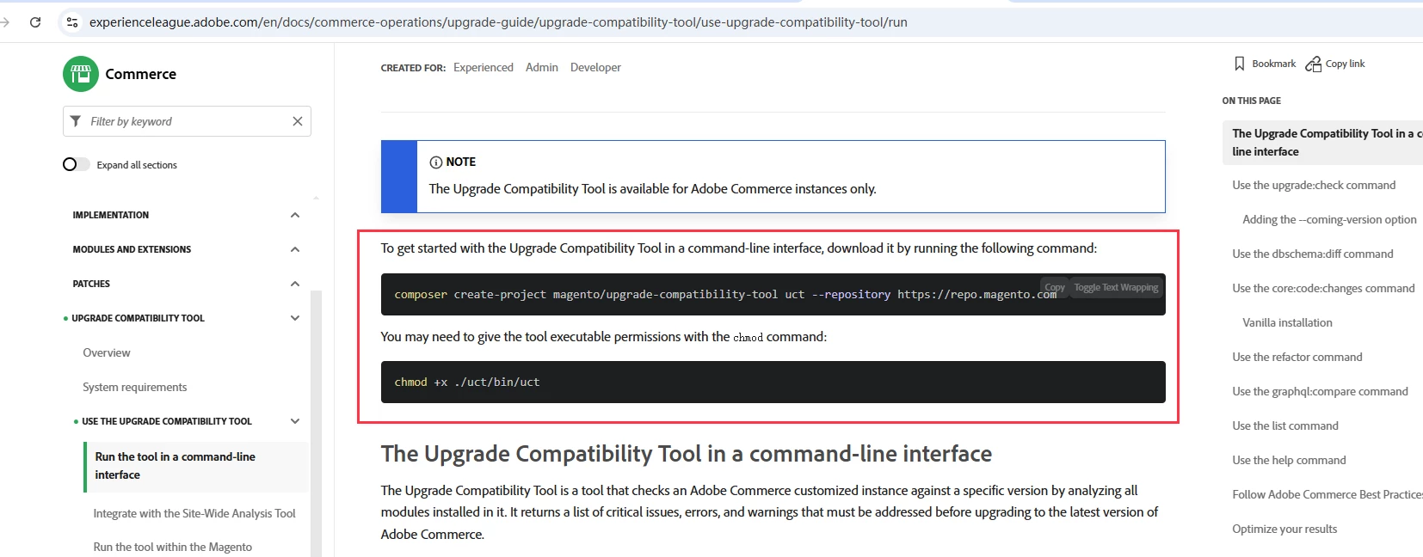Click the browser address bar URL
The width and height of the screenshot is (1423, 557).
click(x=498, y=22)
